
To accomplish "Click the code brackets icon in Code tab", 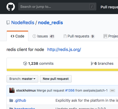I will point(13,36).
